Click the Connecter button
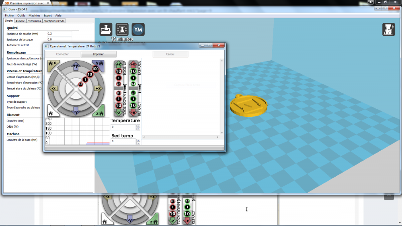 pos(62,54)
